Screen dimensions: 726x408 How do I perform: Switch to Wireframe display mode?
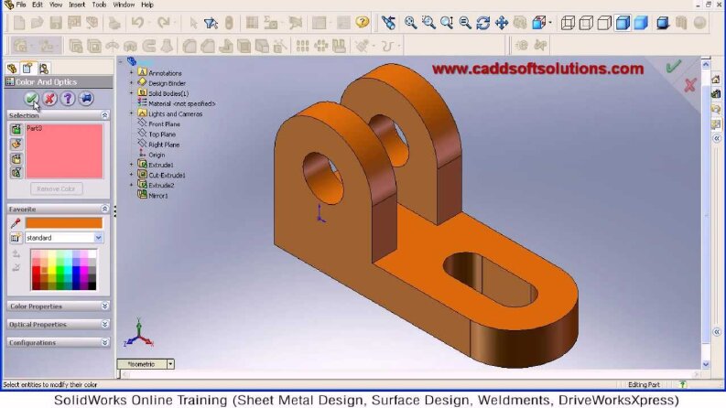click(x=568, y=22)
